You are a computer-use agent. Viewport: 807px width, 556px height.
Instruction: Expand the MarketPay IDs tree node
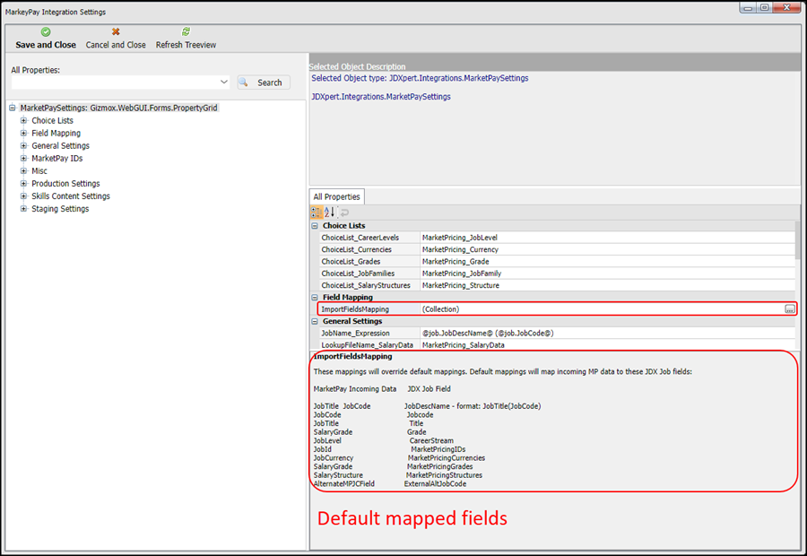pos(23,158)
